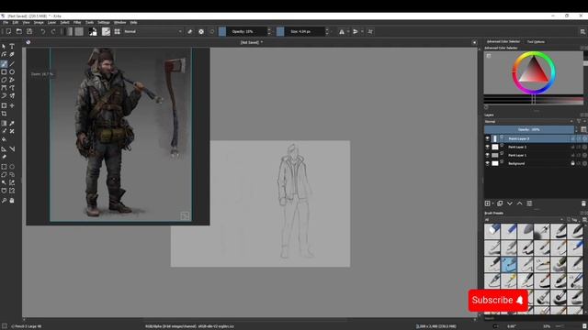Click the layer Opacity slider

(x=529, y=129)
